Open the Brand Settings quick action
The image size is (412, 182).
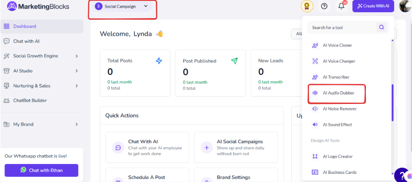pos(236,175)
